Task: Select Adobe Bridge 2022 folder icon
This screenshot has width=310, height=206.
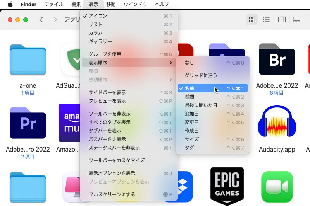Action: pos(277,59)
